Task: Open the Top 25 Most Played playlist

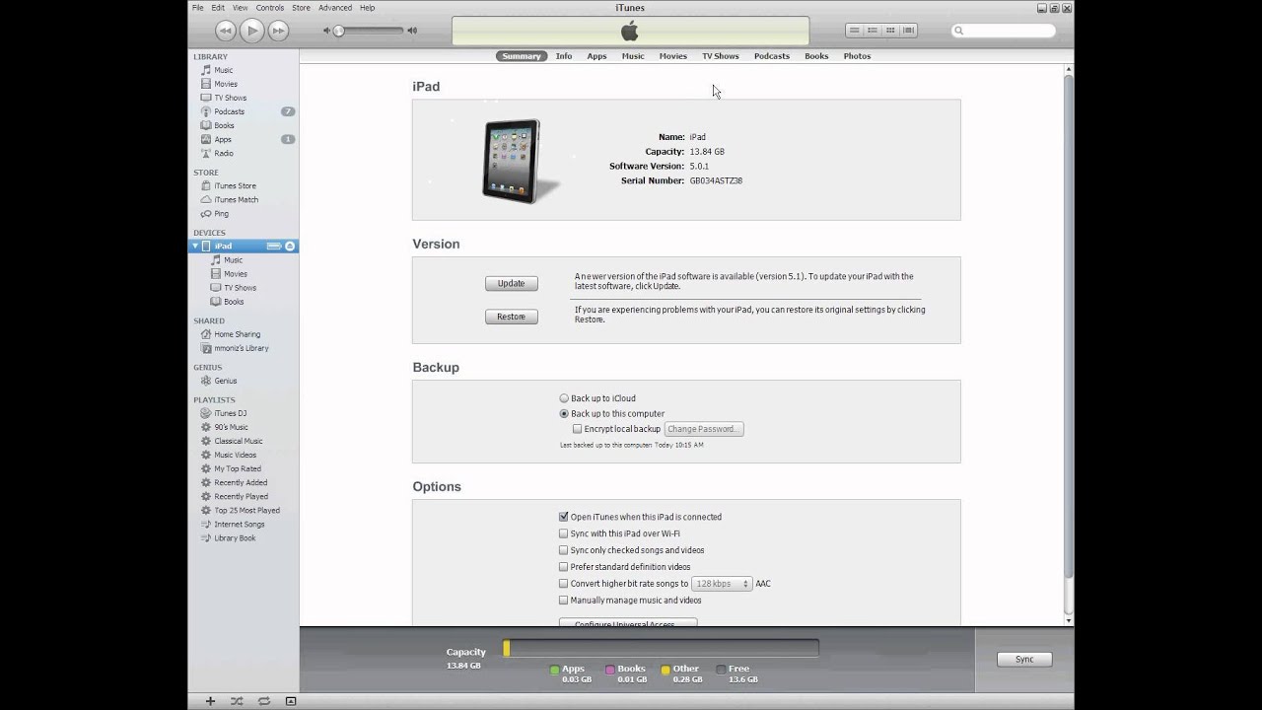Action: [247, 510]
